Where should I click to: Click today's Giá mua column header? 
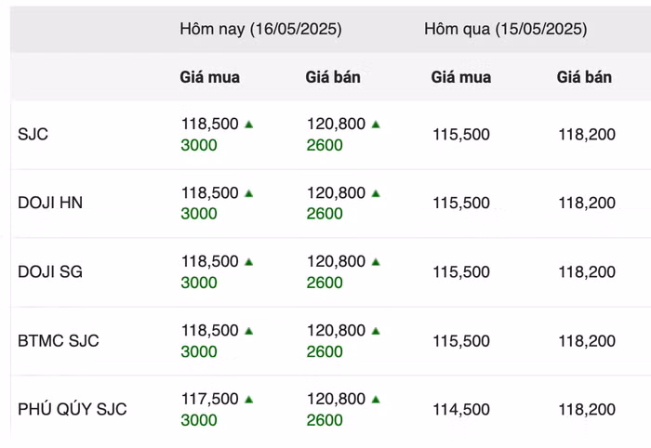click(209, 77)
